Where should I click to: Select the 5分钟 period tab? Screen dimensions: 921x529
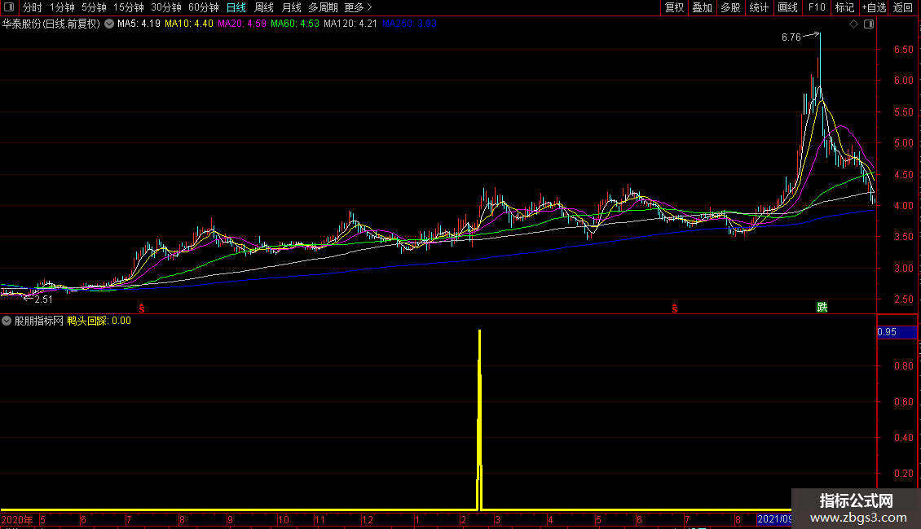[x=94, y=7]
